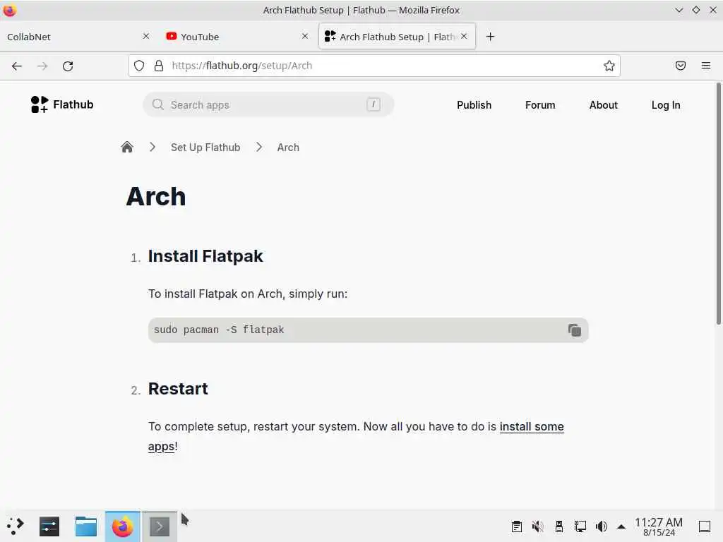
Task: Open the network tray icon
Action: click(580, 526)
